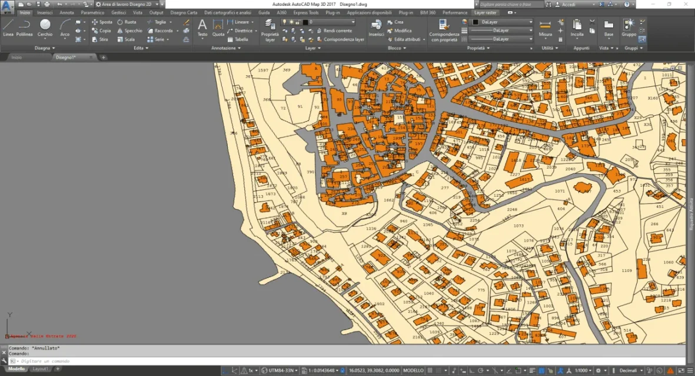The height and width of the screenshot is (376, 695).
Task: Click the Taglia trim tool
Action: coord(157,22)
